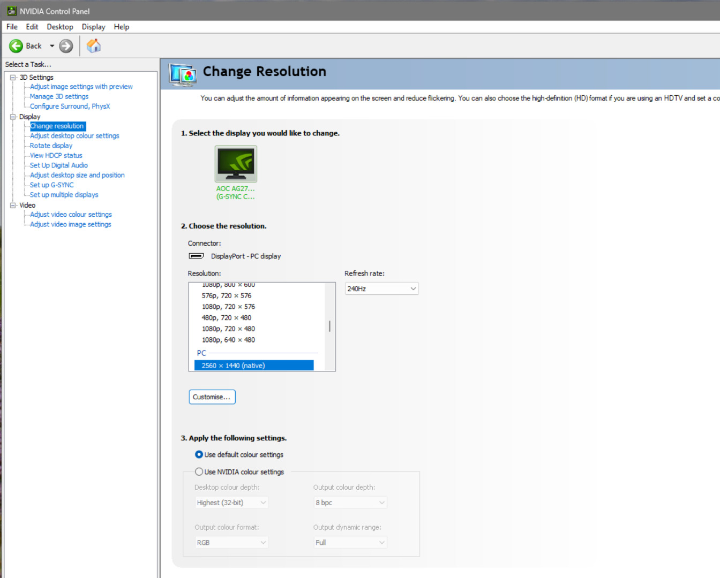This screenshot has height=578, width=720.
Task: Click the grey Forward arrow icon
Action: pyautogui.click(x=66, y=46)
